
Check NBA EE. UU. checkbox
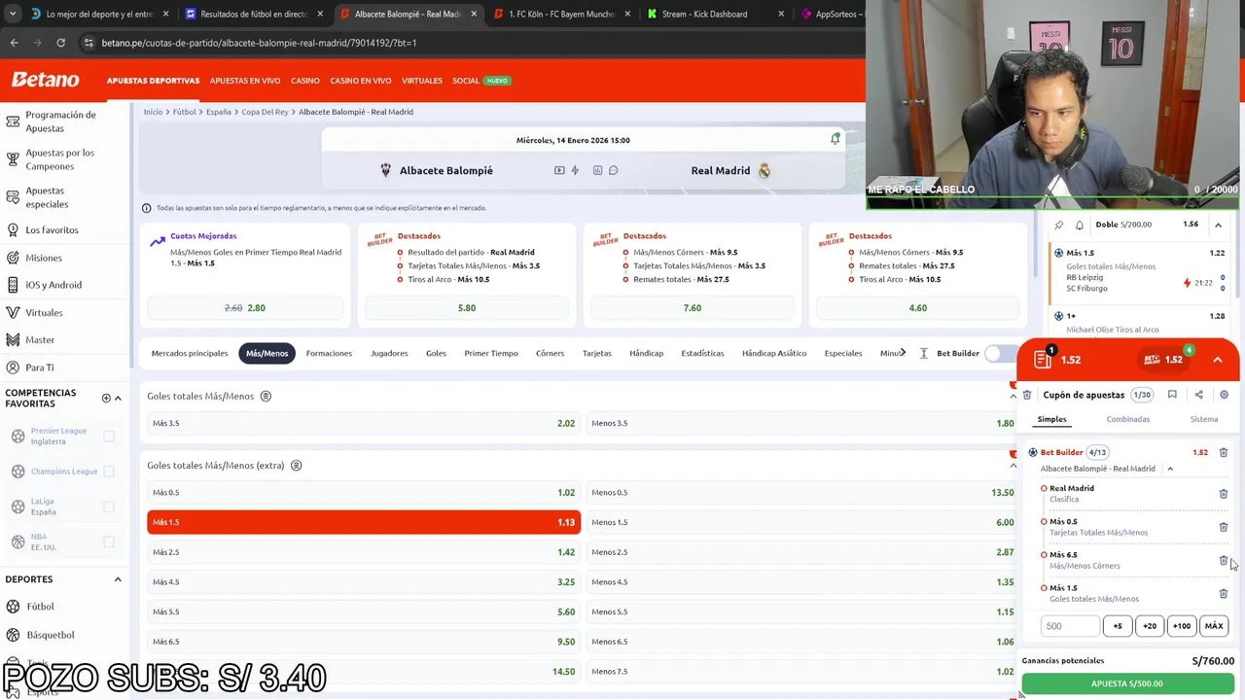coord(109,542)
